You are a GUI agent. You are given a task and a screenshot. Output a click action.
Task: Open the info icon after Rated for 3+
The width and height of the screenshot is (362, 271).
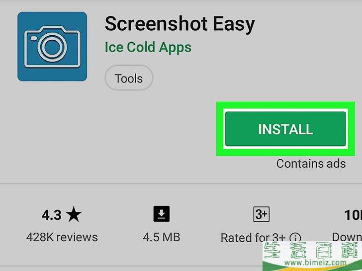coord(295,238)
